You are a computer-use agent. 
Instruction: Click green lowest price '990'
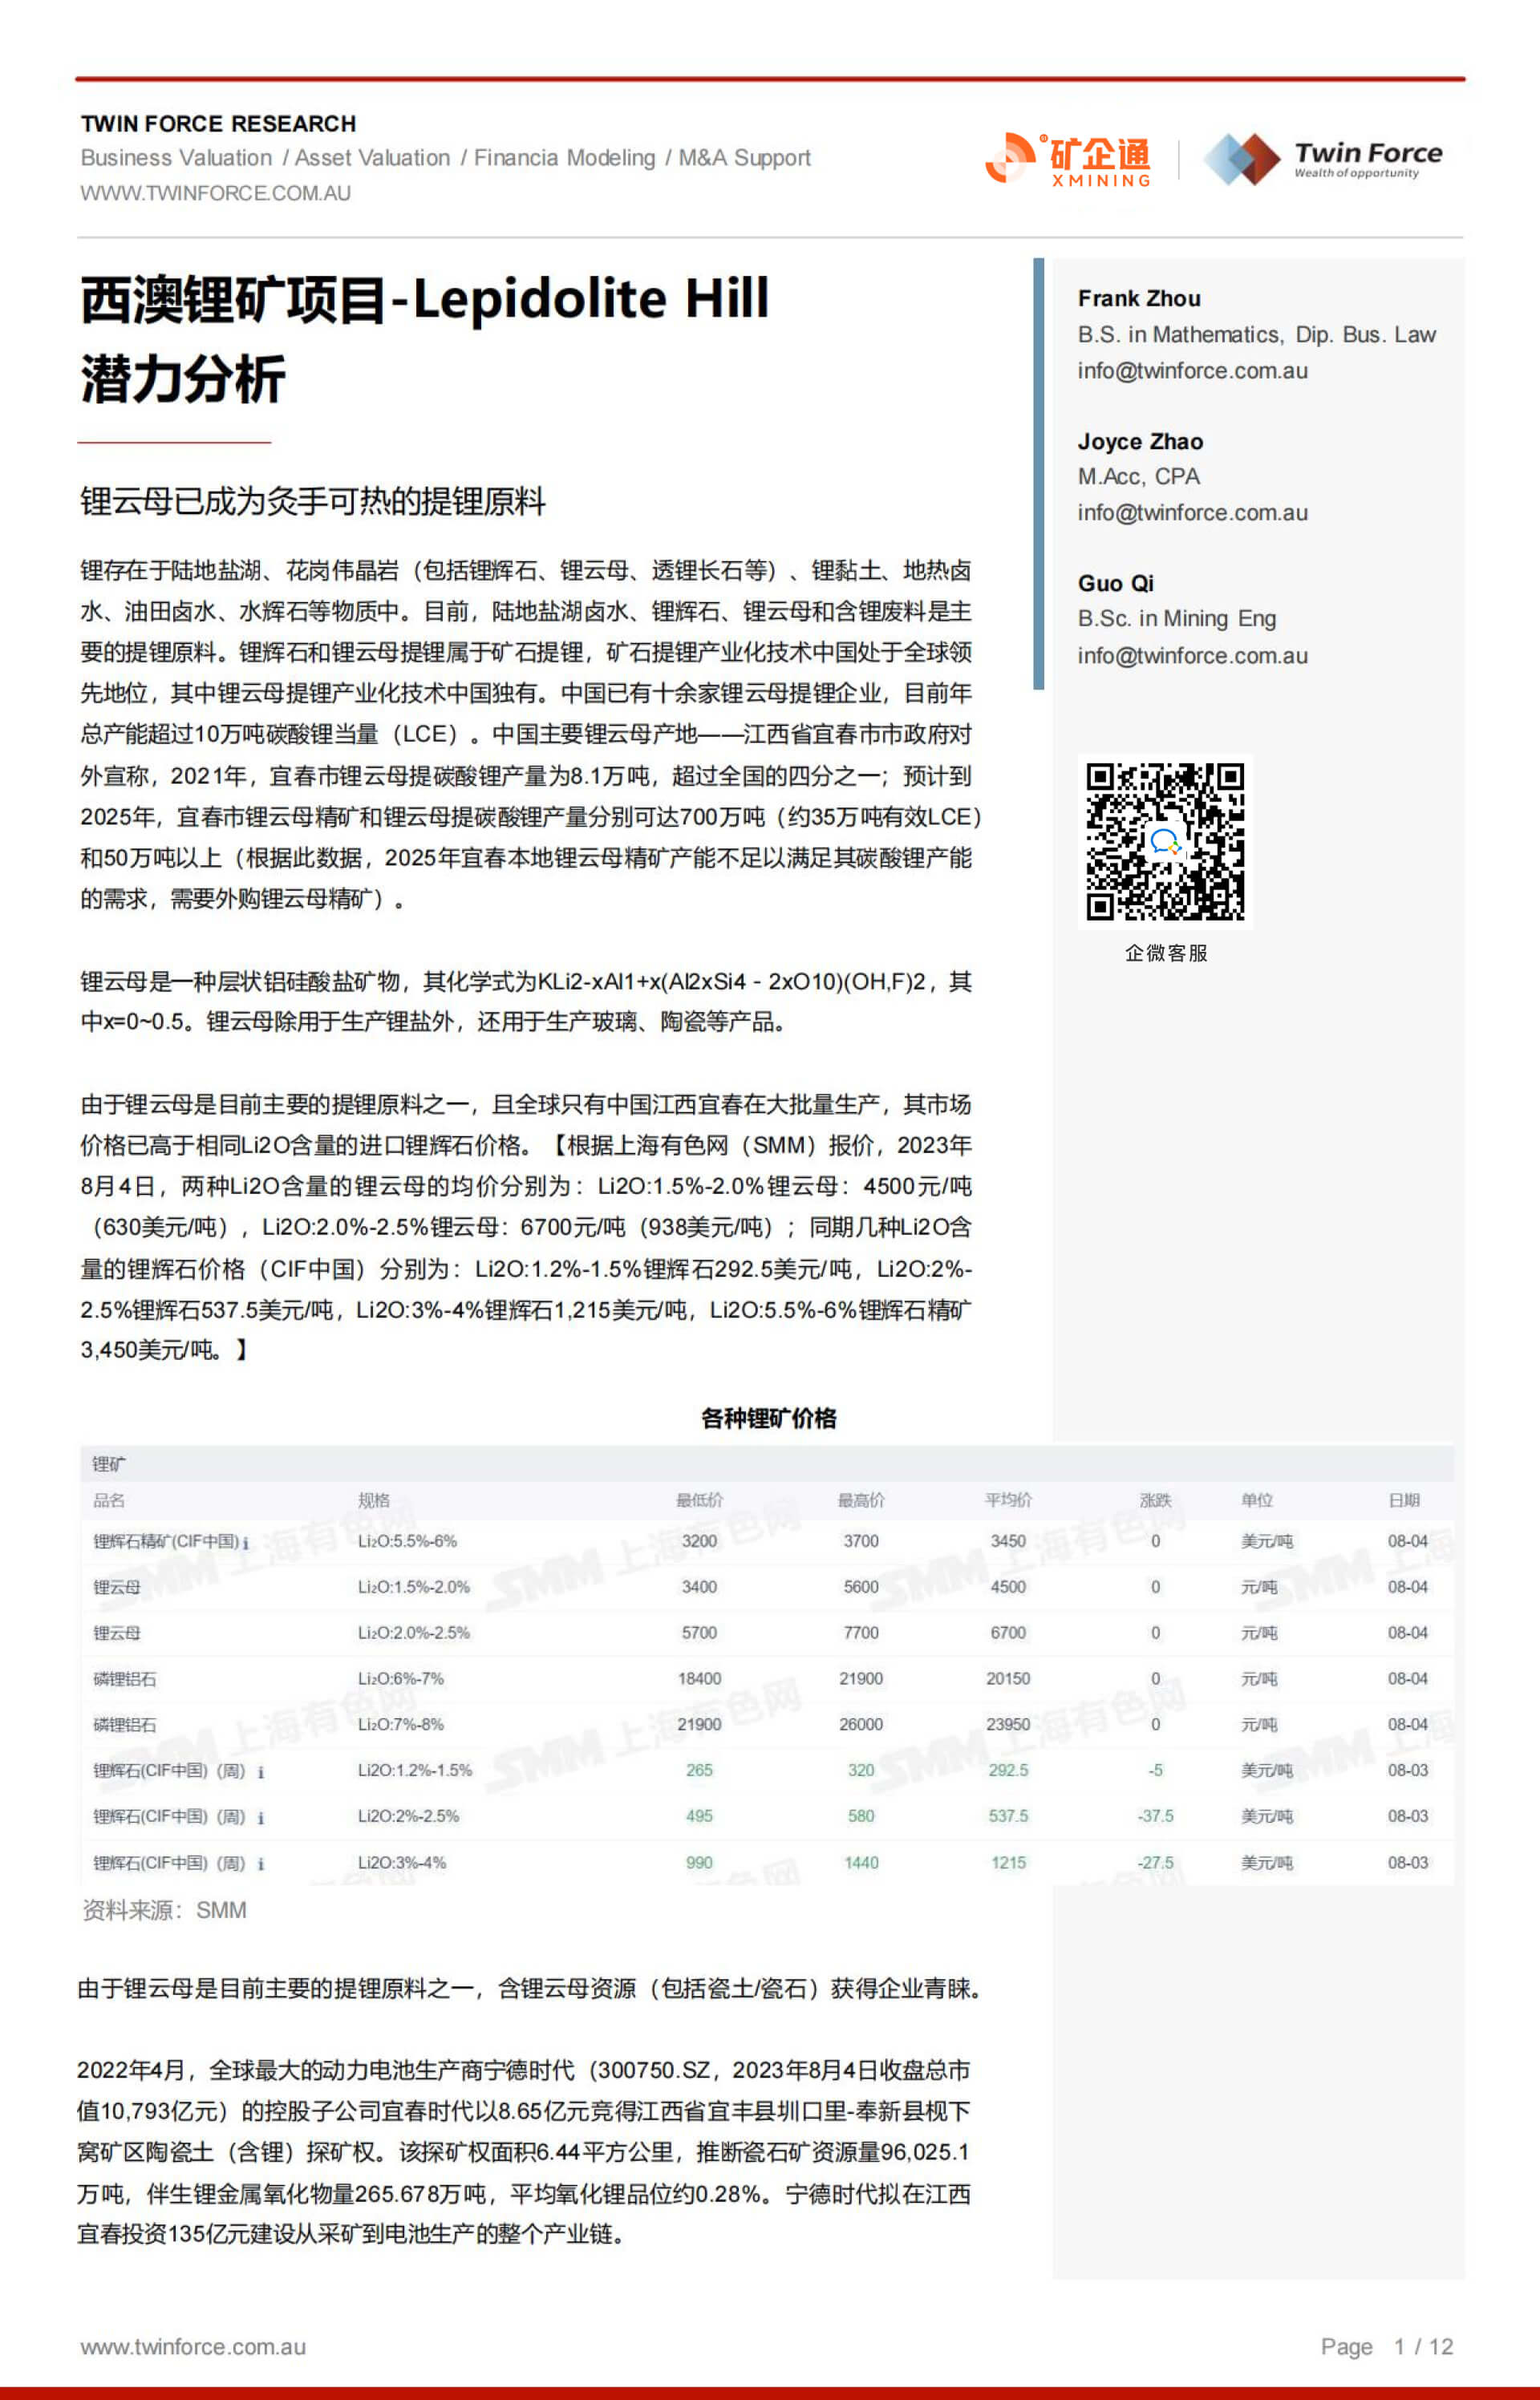699,1864
